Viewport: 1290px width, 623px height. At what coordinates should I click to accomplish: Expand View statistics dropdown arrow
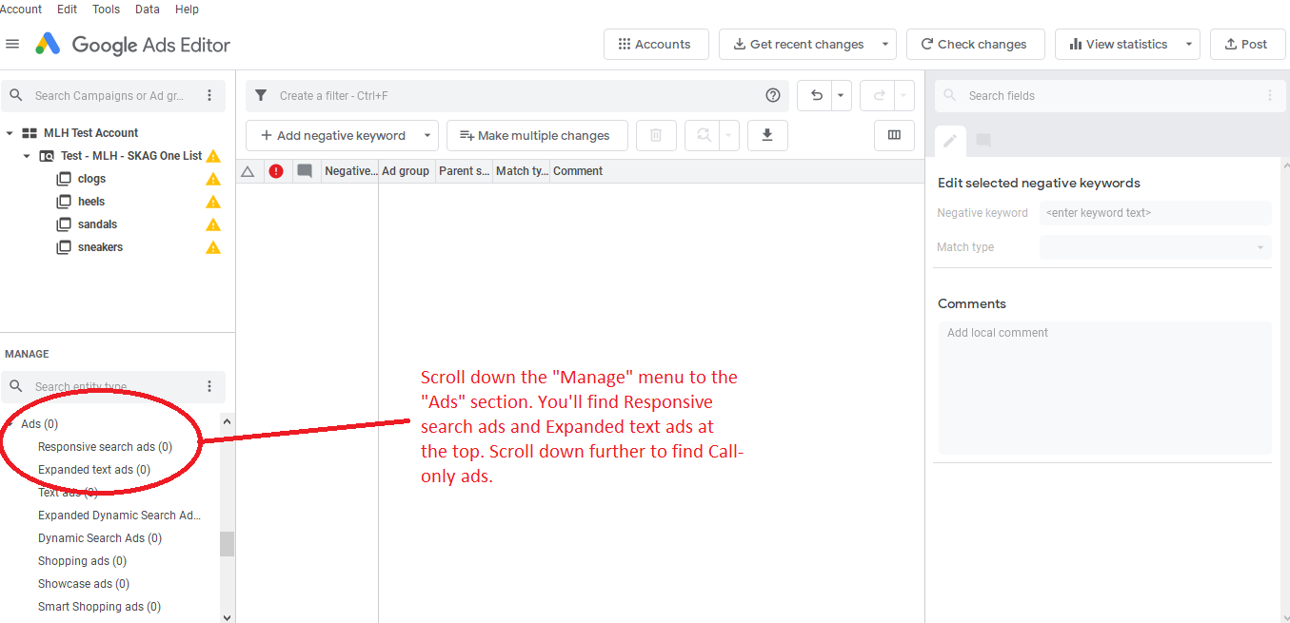[x=1189, y=44]
